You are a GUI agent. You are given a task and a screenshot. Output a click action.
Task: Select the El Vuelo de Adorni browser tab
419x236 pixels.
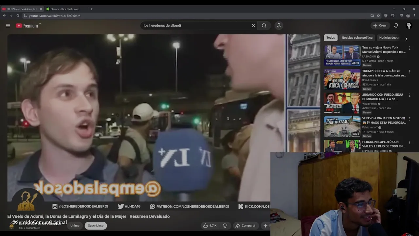[22, 9]
